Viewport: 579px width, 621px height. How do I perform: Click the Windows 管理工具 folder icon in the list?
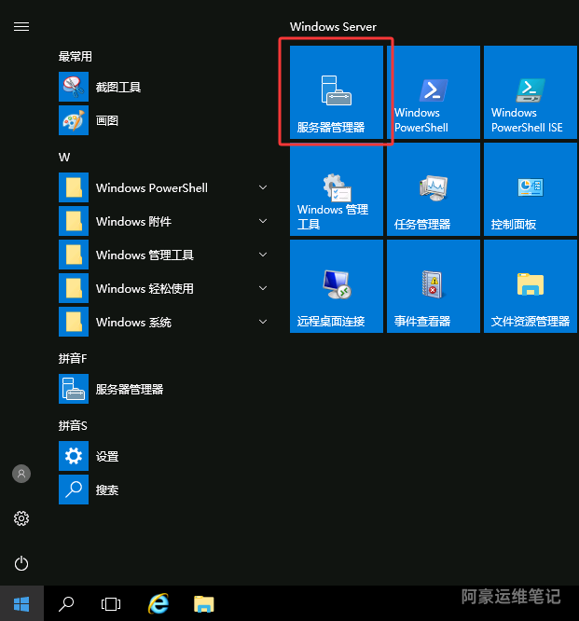[74, 255]
